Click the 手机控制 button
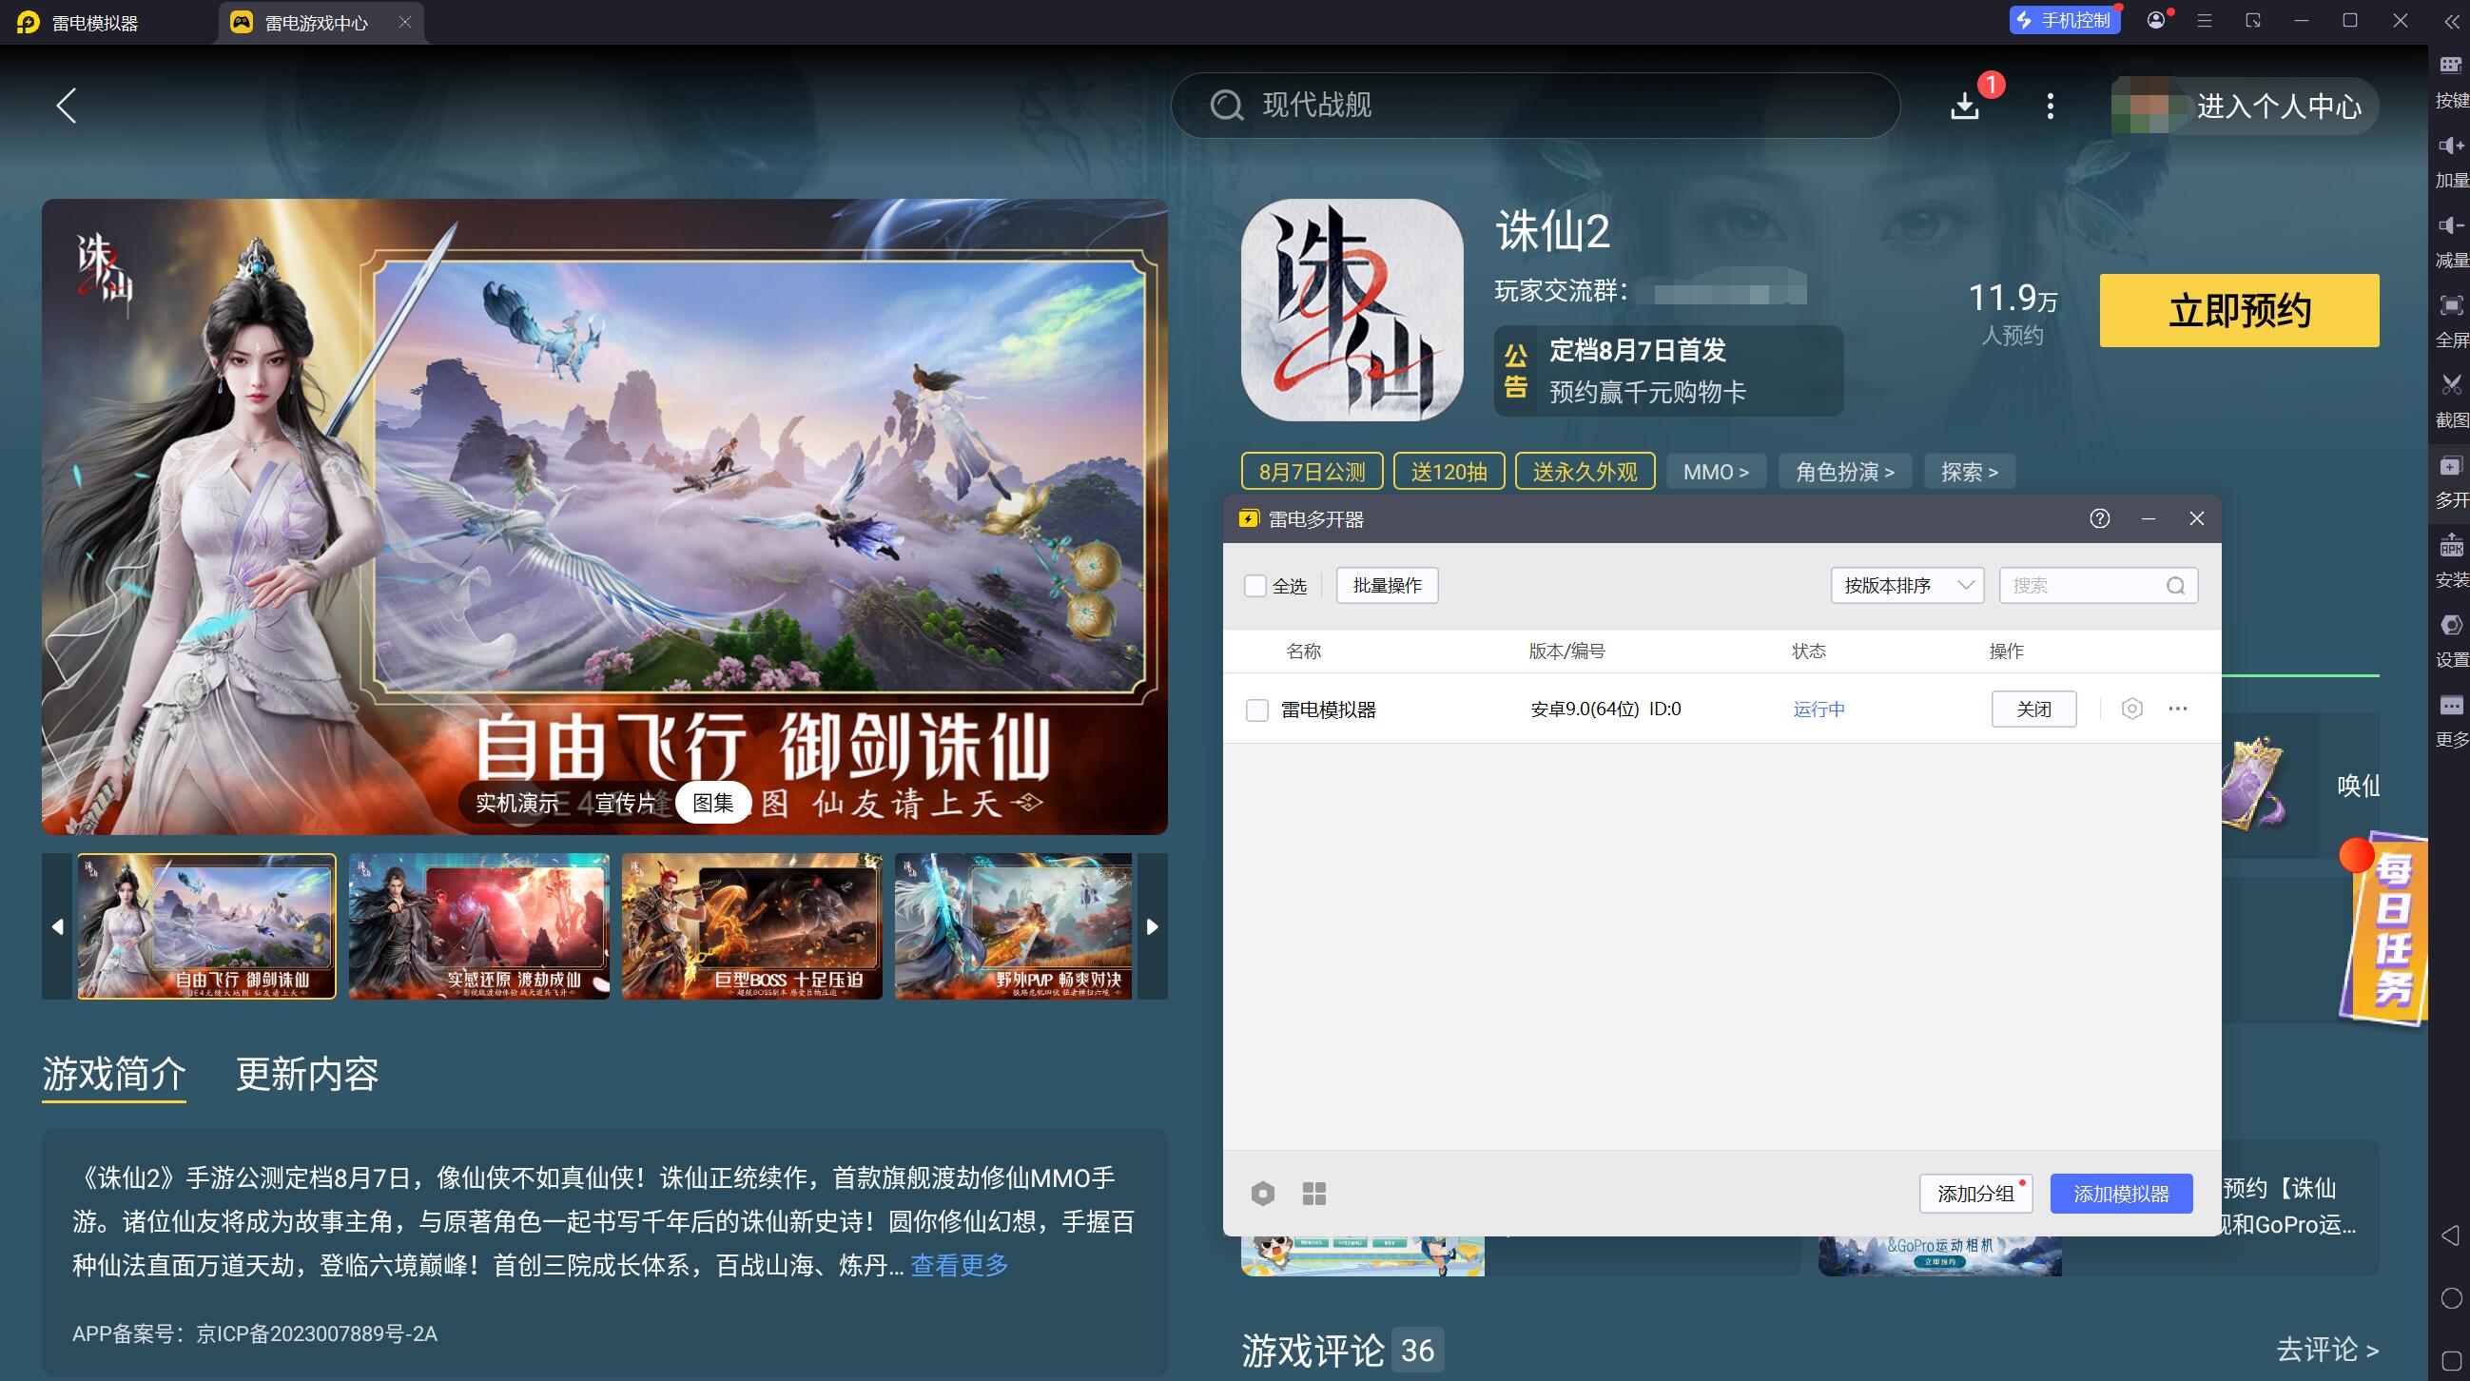The width and height of the screenshot is (2470, 1381). point(2065,20)
